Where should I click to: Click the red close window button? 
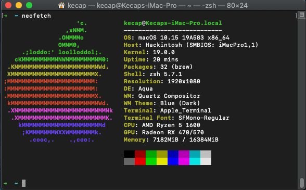pos(8,5)
